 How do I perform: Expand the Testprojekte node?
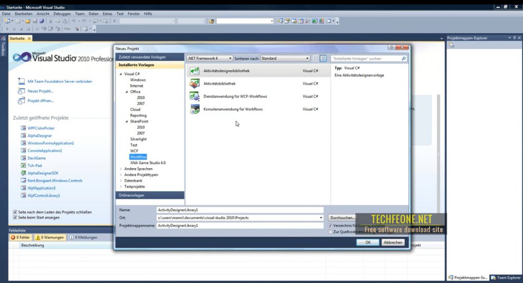click(x=121, y=186)
